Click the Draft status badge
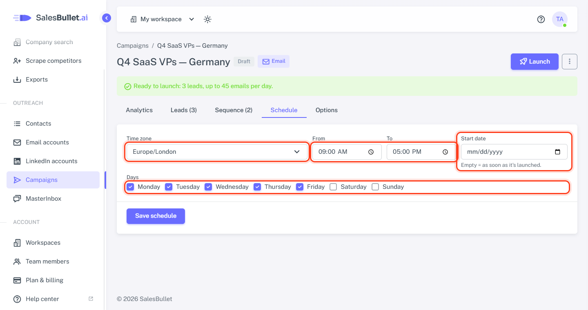 [x=244, y=62]
